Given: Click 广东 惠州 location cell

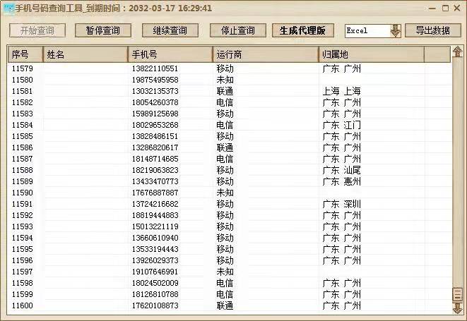Looking at the screenshot, I should coord(341,182).
